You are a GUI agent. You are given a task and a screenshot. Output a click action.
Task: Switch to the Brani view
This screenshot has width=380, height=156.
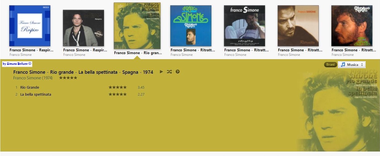[x=330, y=65]
